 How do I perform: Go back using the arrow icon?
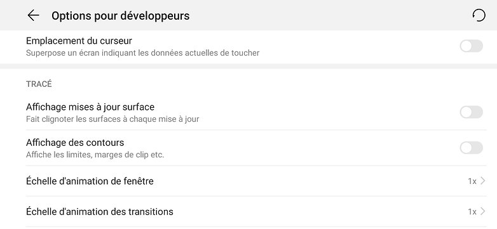point(33,15)
